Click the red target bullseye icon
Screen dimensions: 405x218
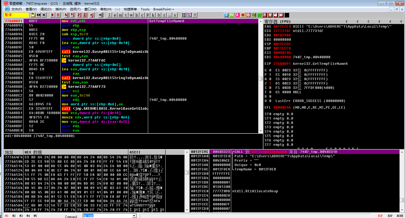(248, 15)
